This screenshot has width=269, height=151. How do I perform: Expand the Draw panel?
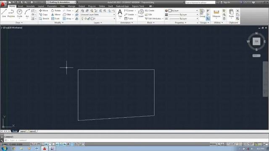[x=19, y=23]
